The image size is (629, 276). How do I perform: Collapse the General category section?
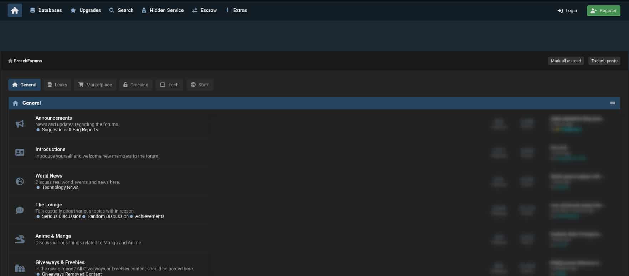[x=613, y=103]
